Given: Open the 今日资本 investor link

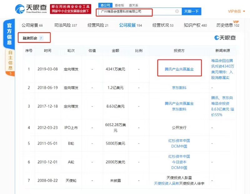Looking at the screenshot, I should [x=179, y=162].
